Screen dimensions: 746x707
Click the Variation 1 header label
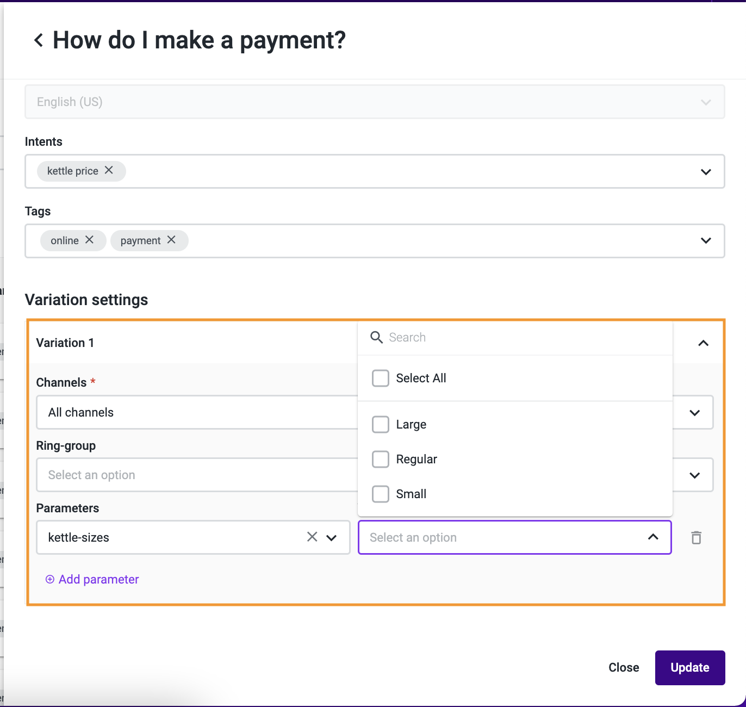click(x=65, y=343)
